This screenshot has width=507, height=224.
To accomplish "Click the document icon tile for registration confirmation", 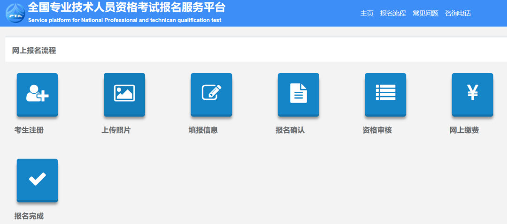I will (x=298, y=94).
